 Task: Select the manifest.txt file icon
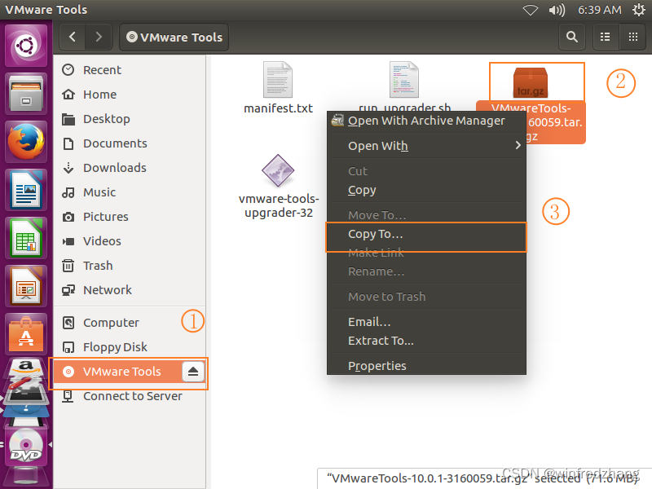click(x=278, y=79)
